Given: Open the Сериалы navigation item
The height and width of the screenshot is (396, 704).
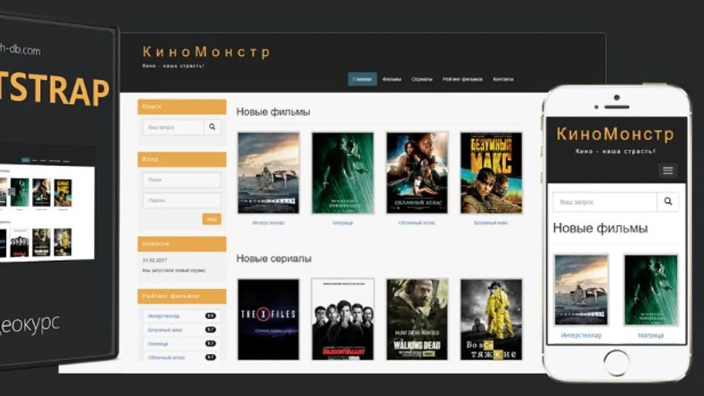Looking at the screenshot, I should 422,79.
